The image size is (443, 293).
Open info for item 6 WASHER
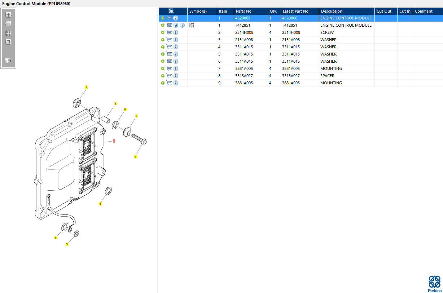pyautogui.click(x=176, y=61)
